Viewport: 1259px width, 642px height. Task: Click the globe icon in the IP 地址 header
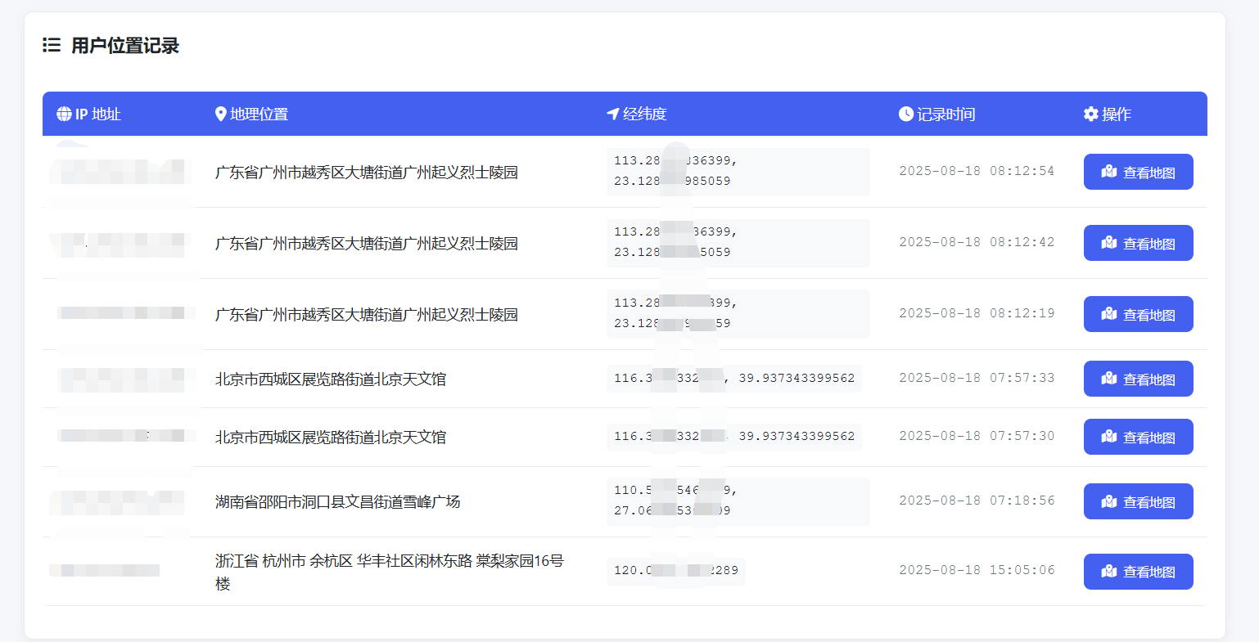click(64, 114)
